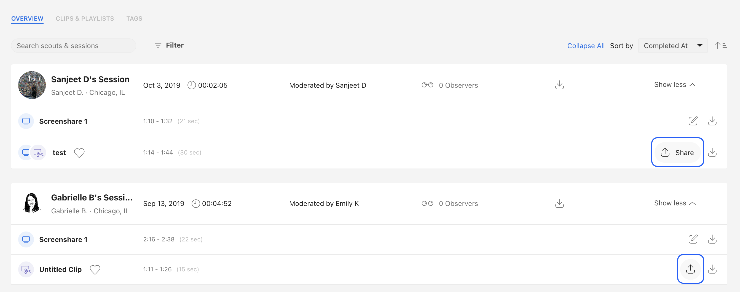Share the test clip

click(677, 152)
